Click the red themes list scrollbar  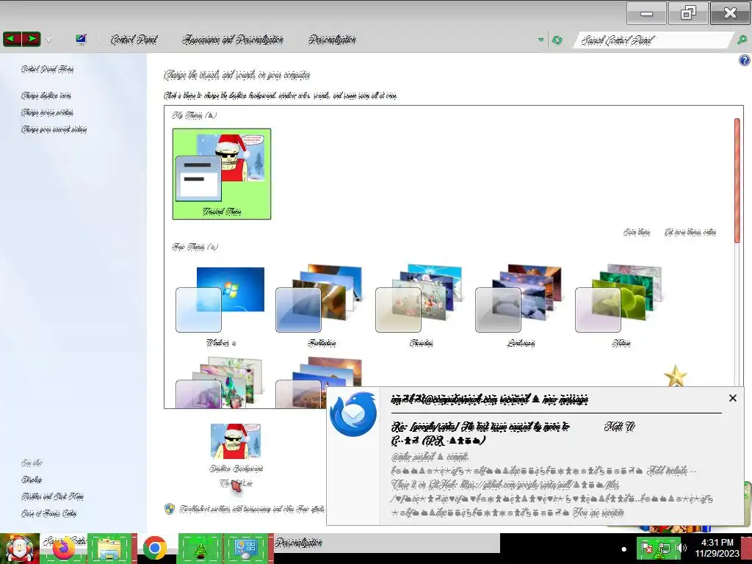(x=737, y=180)
